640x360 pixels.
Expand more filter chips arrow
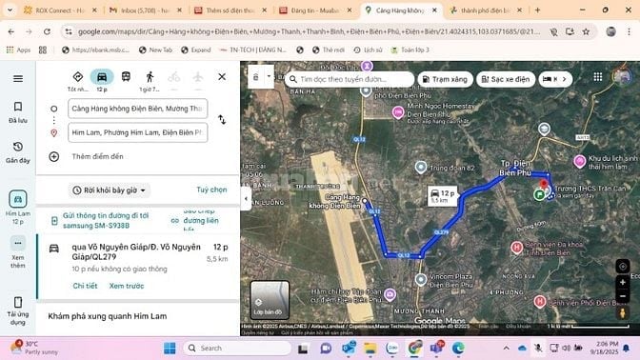565,79
